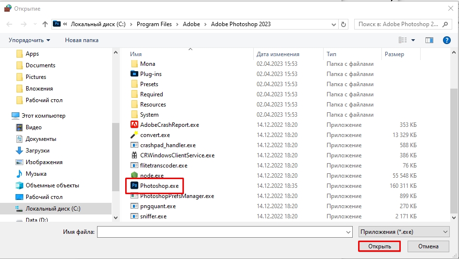Click the help question mark icon
Viewport: 459px width, 259px height.
tap(447, 40)
